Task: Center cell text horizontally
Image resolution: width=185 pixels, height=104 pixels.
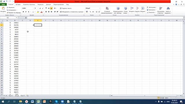Action: 49,12
